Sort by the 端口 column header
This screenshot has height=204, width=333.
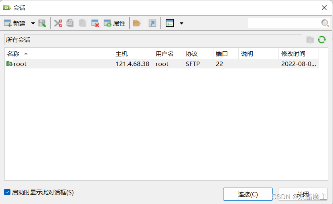(226, 54)
